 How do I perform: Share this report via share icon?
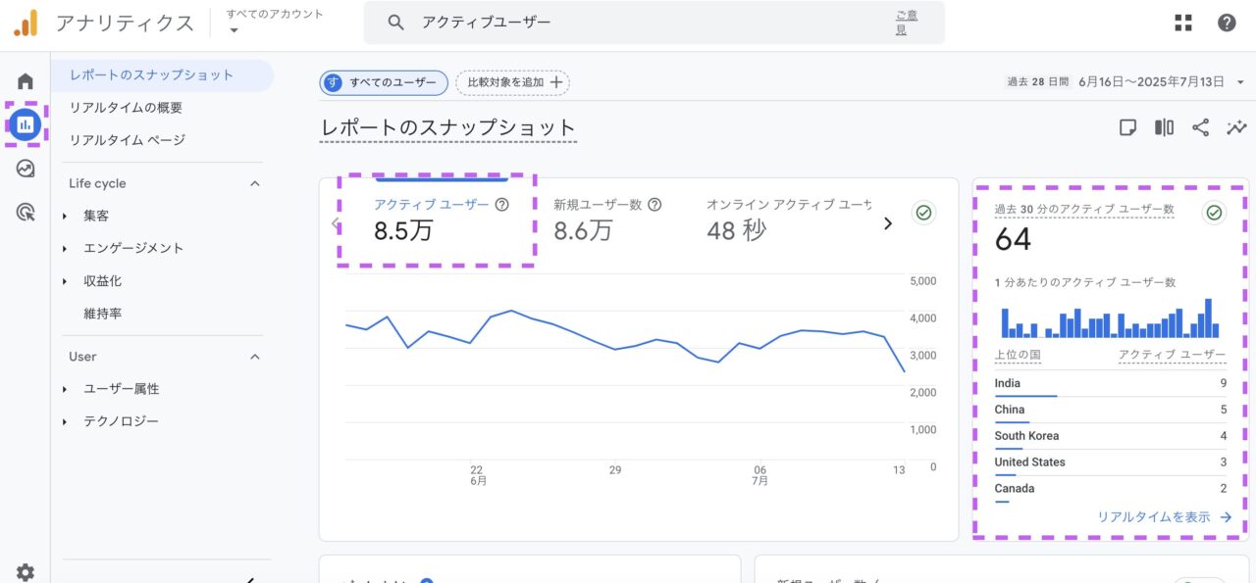pos(1200,127)
